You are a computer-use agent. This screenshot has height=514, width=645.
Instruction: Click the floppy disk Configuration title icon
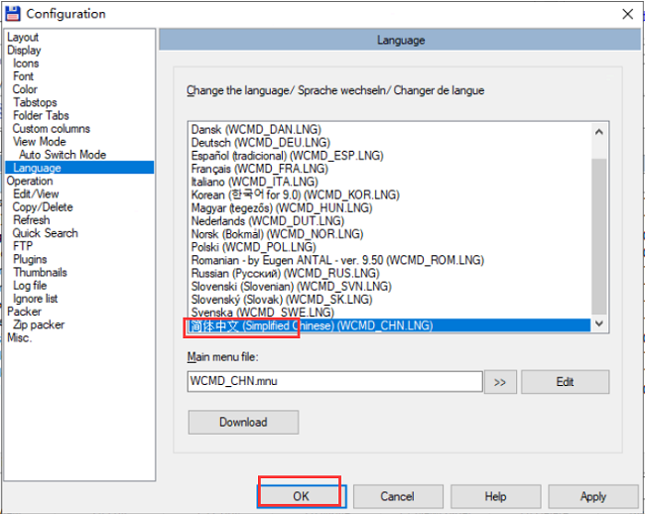click(13, 14)
